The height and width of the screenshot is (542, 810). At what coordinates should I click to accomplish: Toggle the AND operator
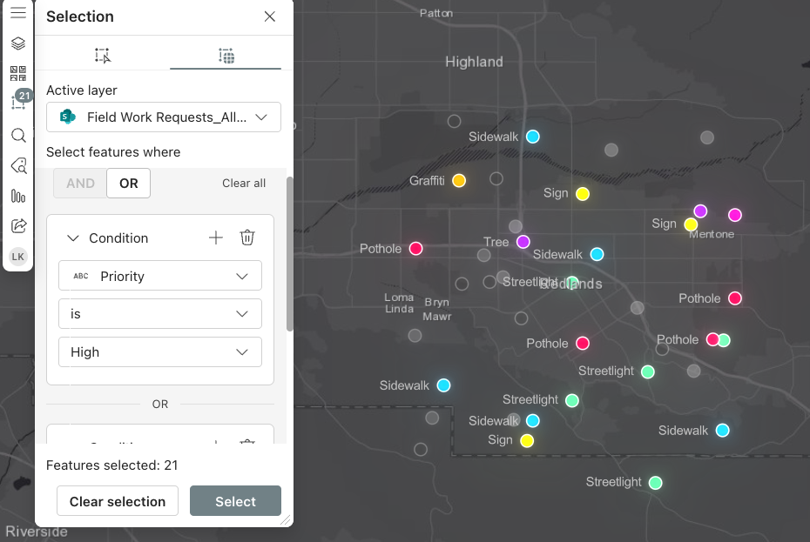[x=80, y=184]
